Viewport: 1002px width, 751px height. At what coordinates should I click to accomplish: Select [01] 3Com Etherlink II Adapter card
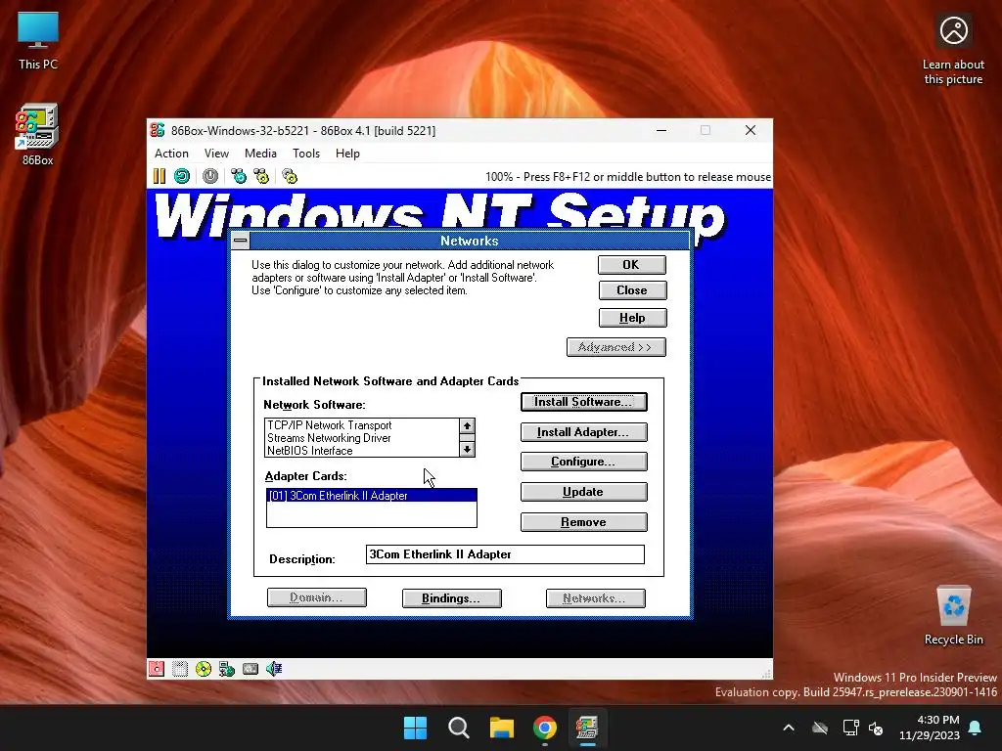coord(371,496)
